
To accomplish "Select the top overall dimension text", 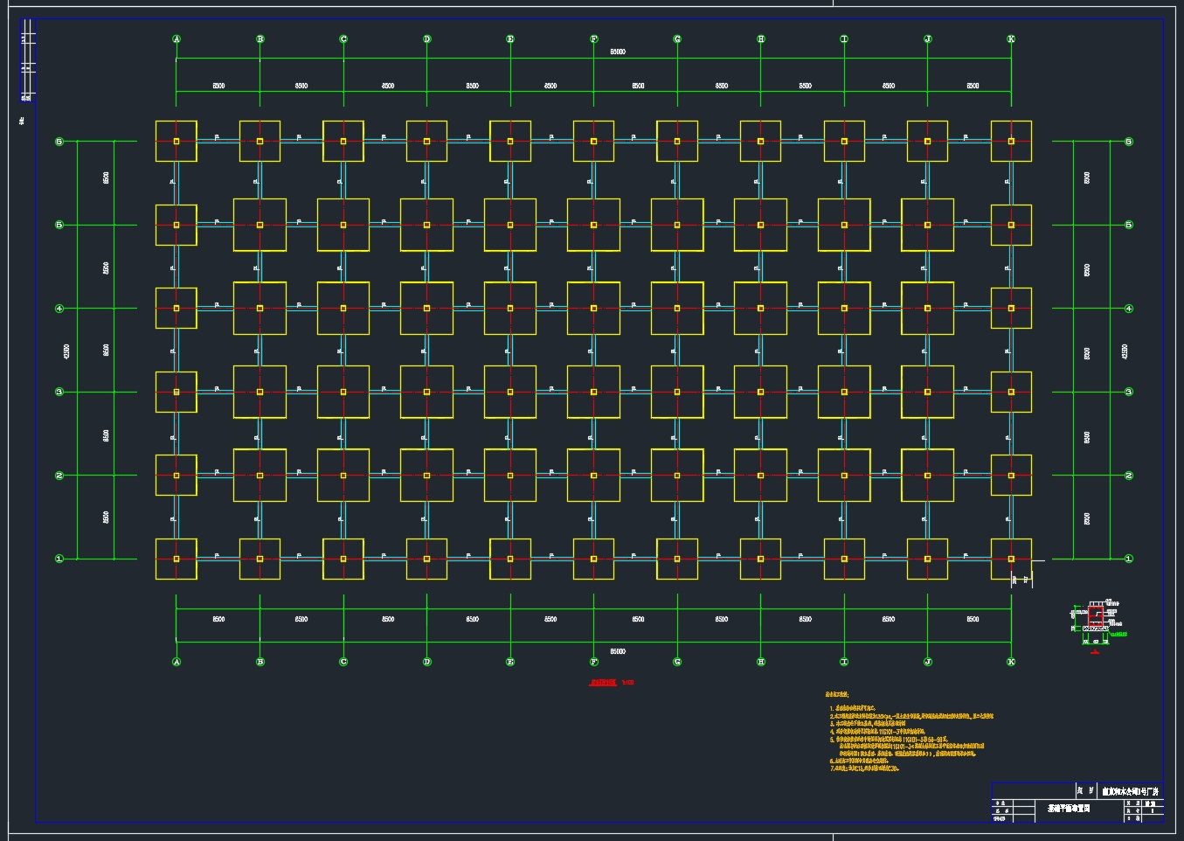I will point(617,52).
